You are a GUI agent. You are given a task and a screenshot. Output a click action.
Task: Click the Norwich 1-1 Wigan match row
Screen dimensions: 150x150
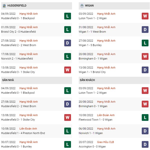[114, 131]
